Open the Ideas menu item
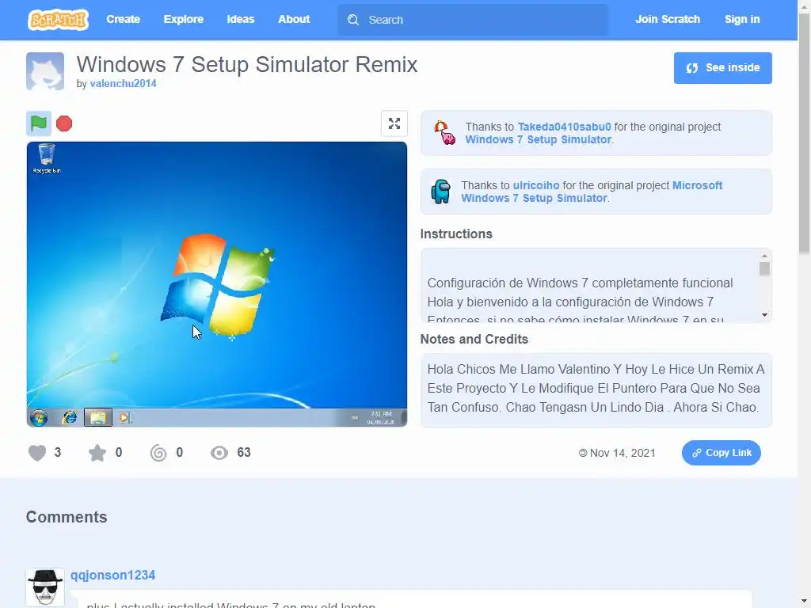 [x=241, y=20]
